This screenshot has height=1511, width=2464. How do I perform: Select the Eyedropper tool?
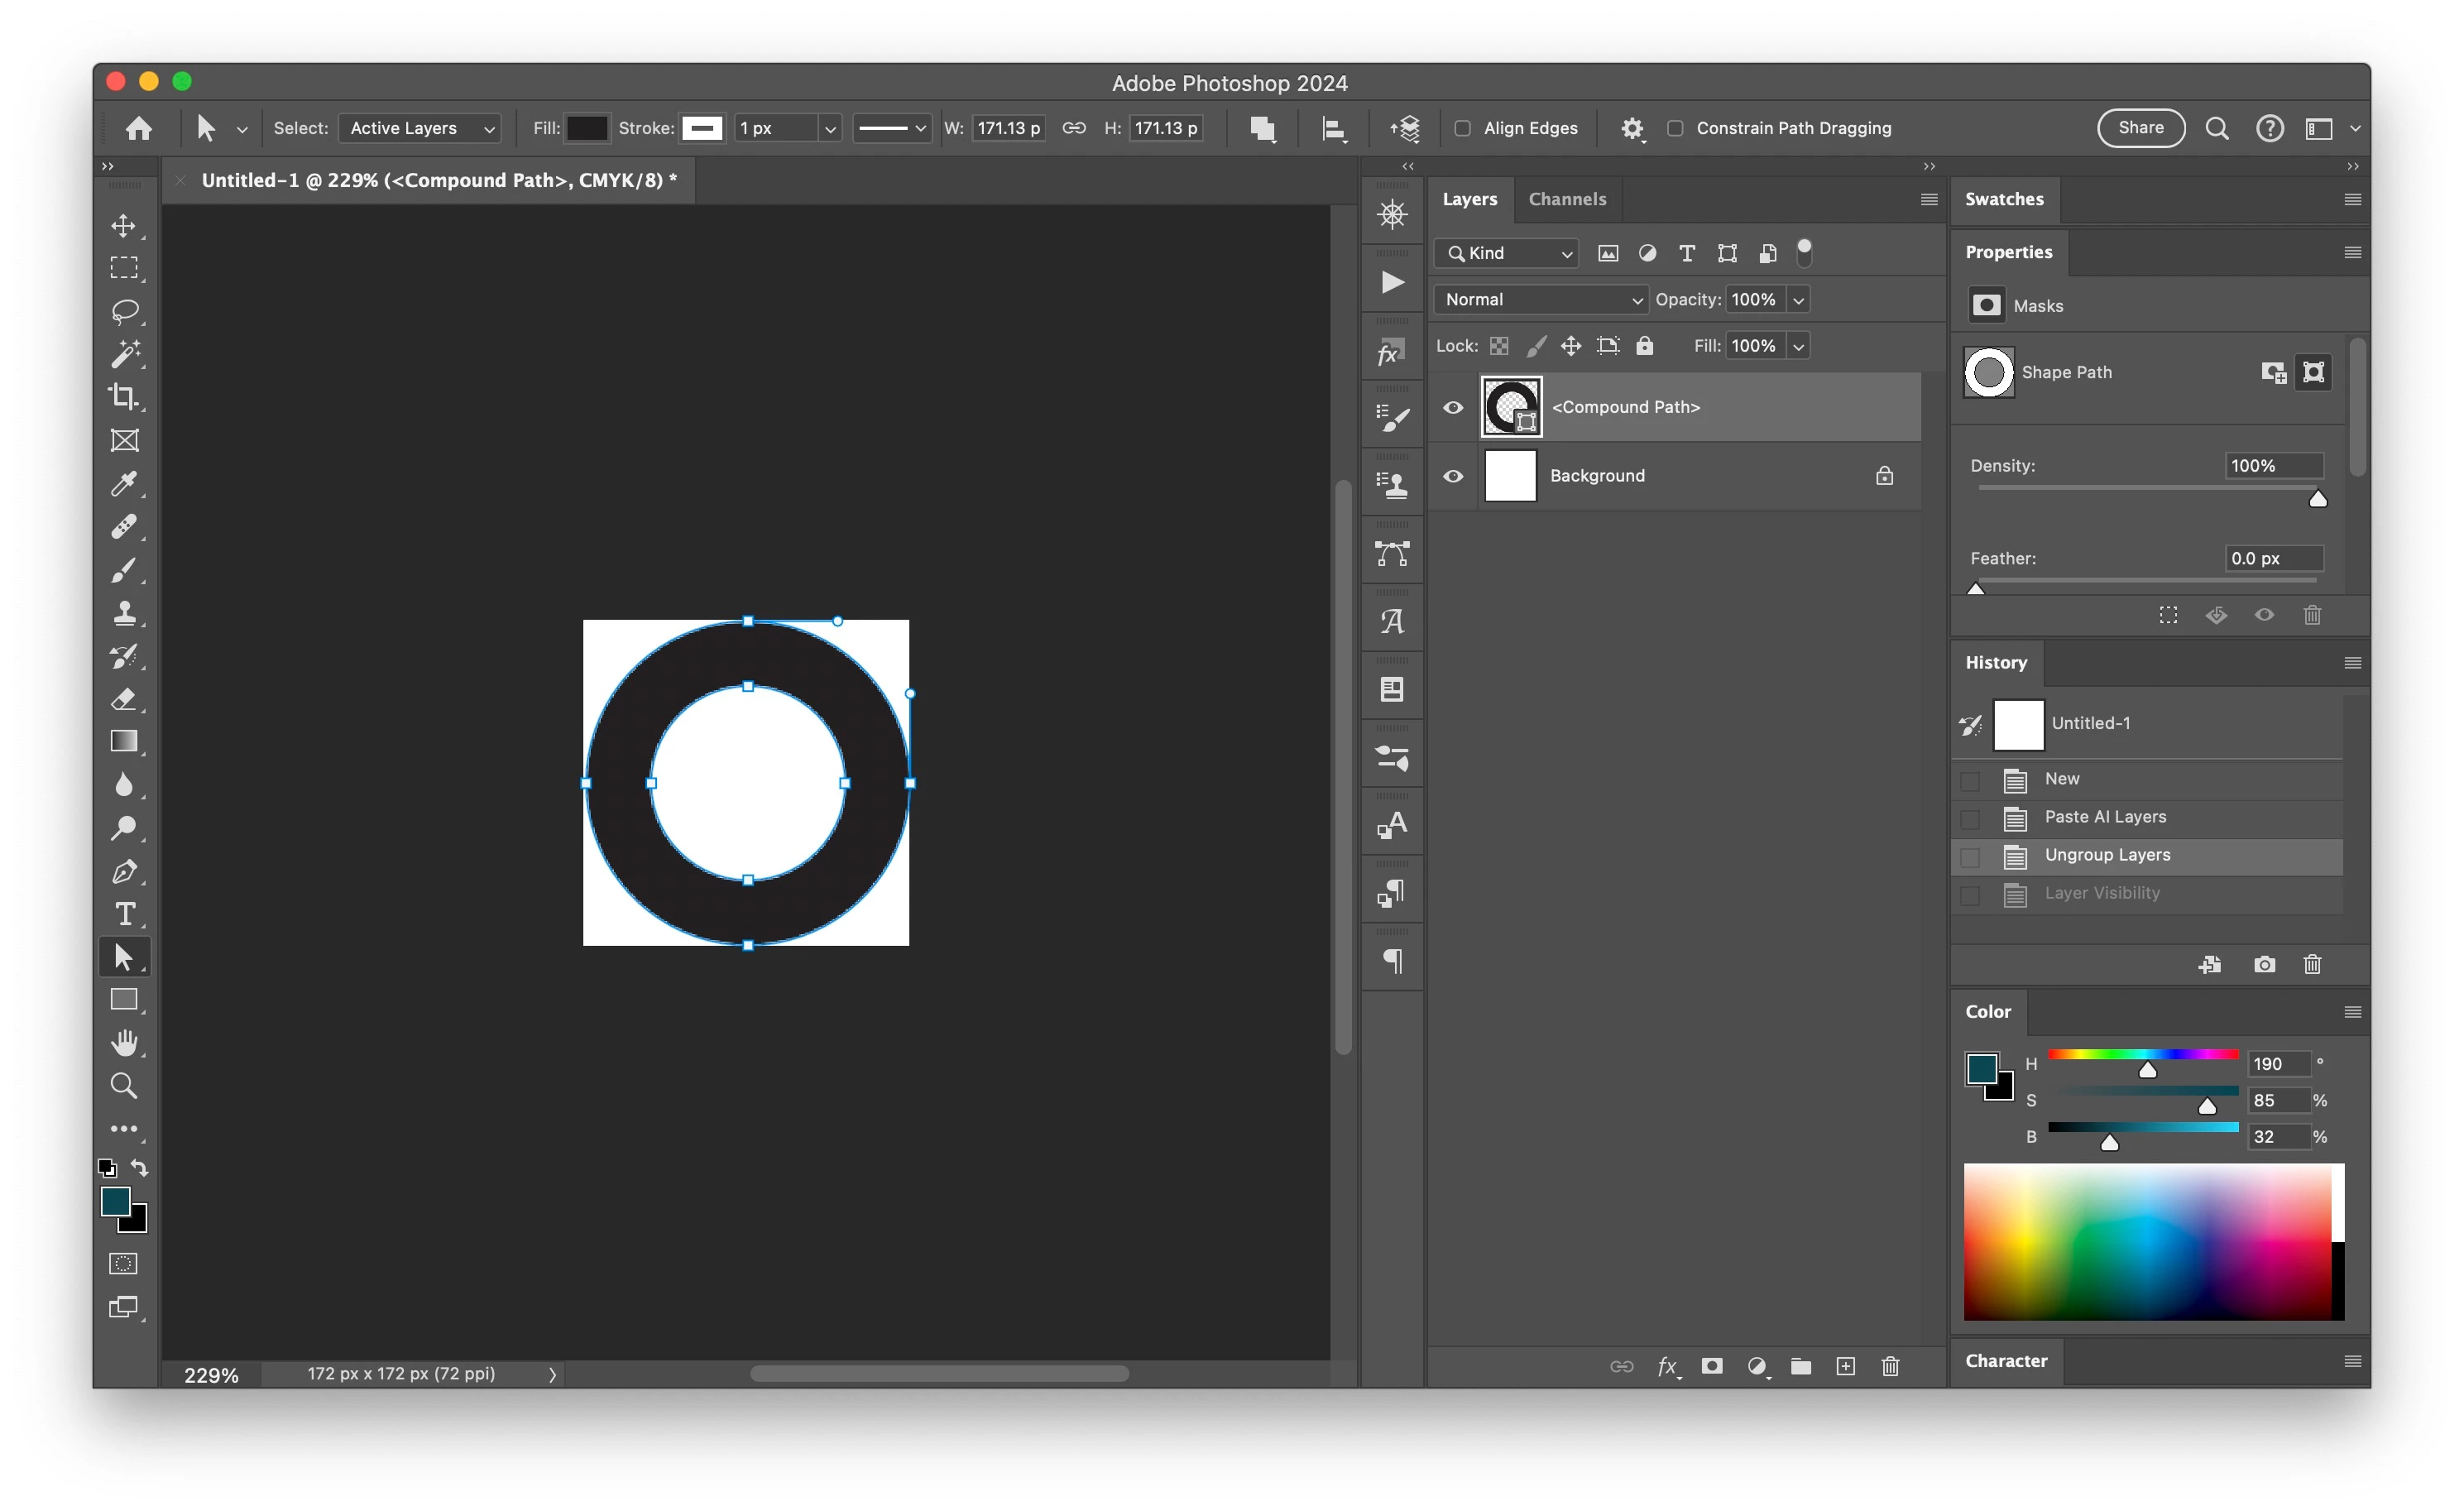[x=124, y=484]
